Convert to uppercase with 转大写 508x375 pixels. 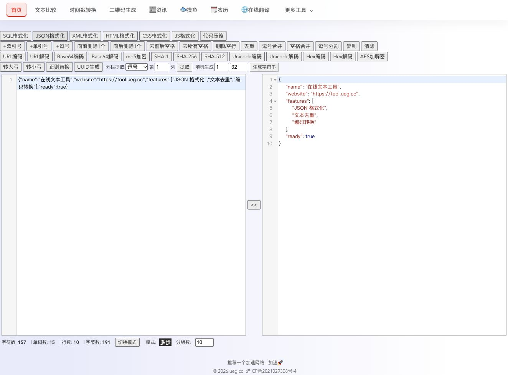11,67
